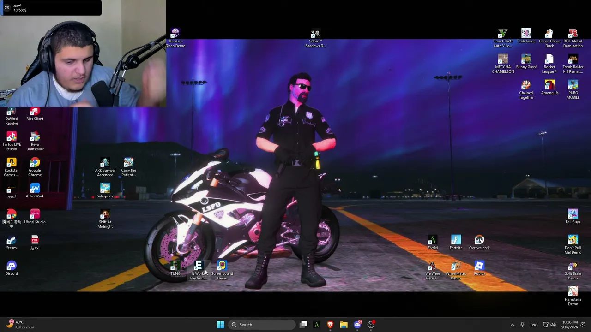Select RISK Global Domination icon
This screenshot has height=332, width=591.
(x=573, y=38)
